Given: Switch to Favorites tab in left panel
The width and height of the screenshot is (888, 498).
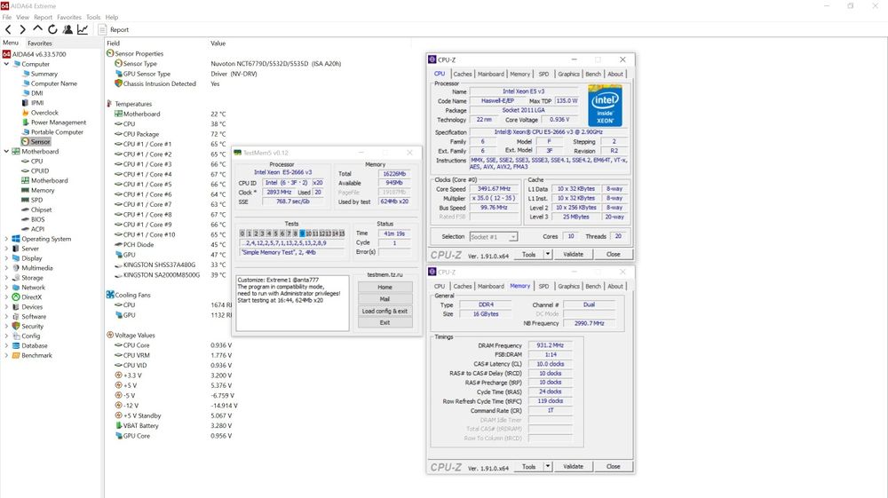Looking at the screenshot, I should (40, 43).
